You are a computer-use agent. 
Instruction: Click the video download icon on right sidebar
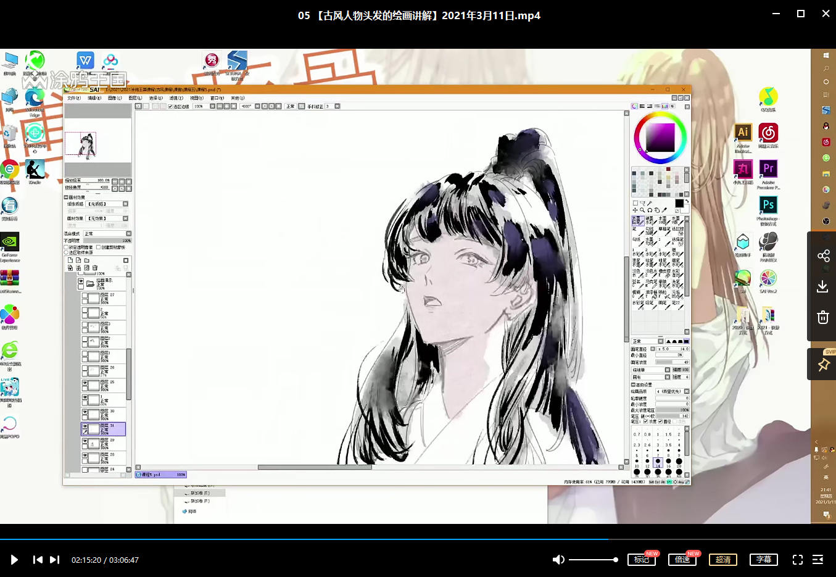[x=822, y=287]
